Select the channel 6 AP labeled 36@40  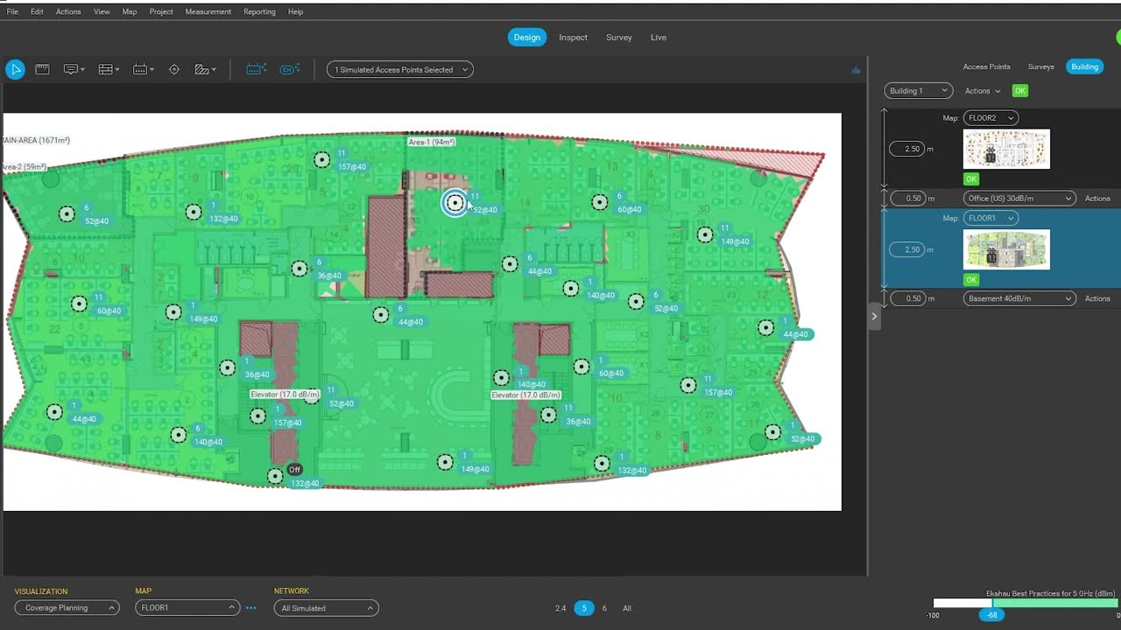300,269
